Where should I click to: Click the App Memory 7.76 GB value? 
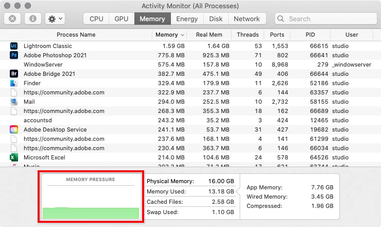pos(322,187)
